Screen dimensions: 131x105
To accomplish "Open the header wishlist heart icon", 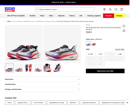I will pyautogui.click(x=116, y=9).
